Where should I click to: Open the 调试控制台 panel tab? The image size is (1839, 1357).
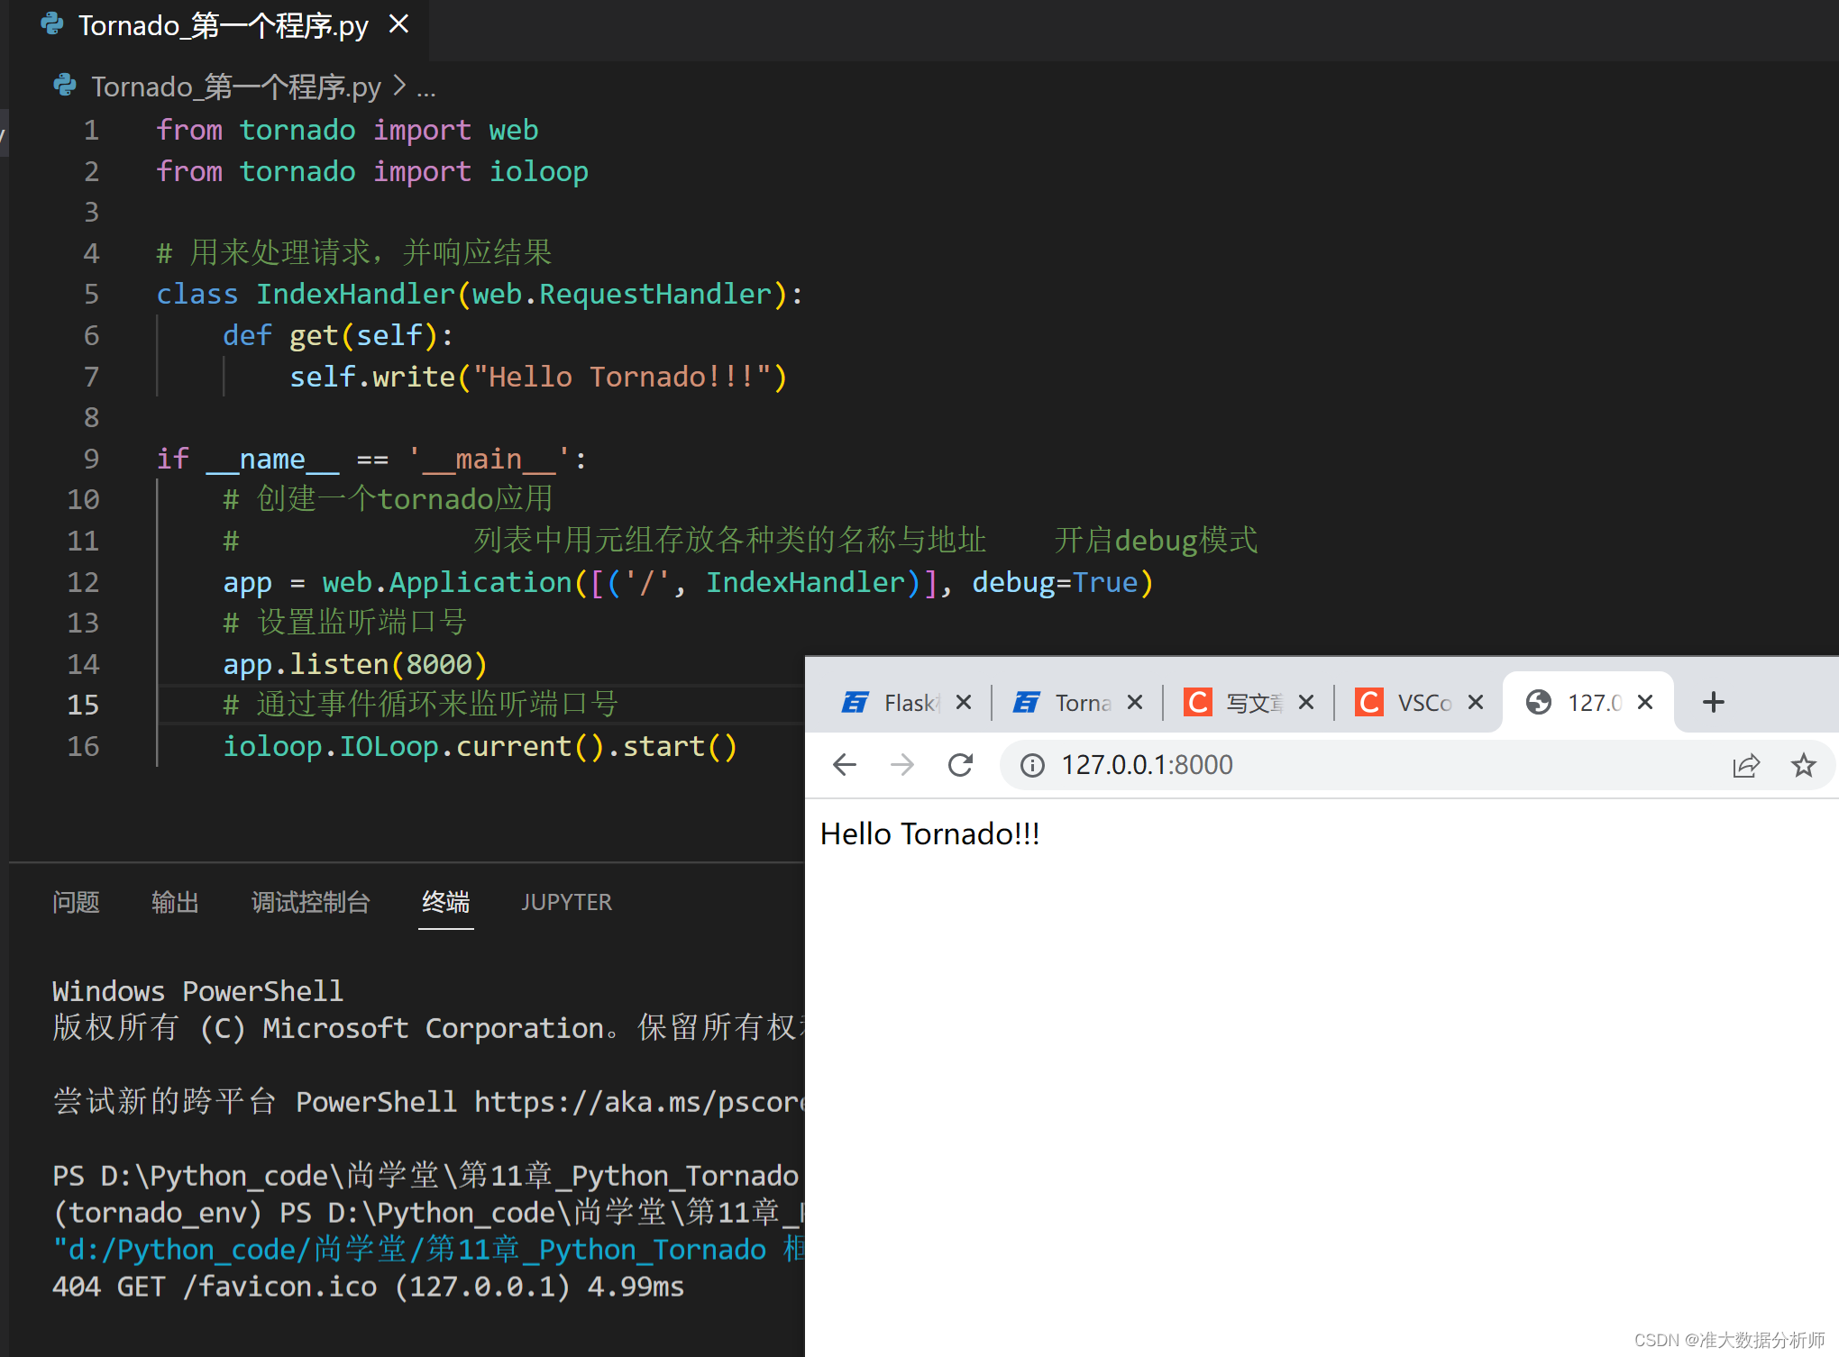click(x=310, y=902)
